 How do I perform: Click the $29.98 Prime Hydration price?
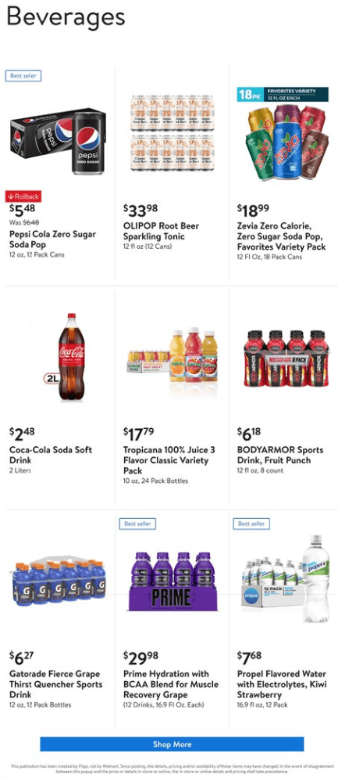pos(141,657)
